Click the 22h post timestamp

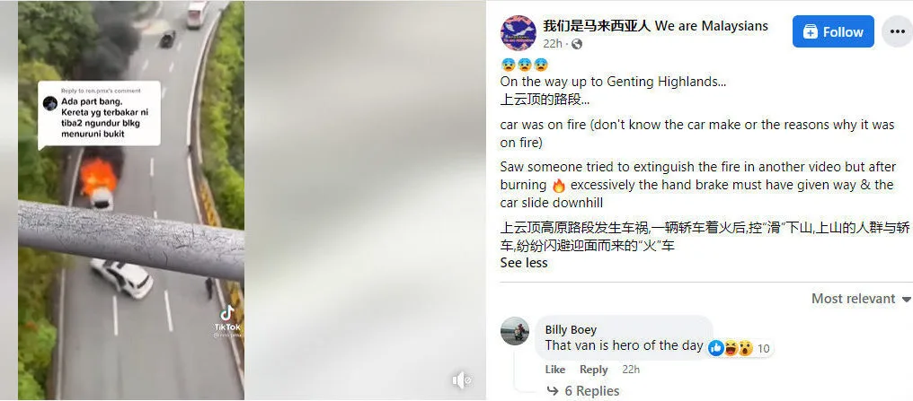pyautogui.click(x=553, y=44)
